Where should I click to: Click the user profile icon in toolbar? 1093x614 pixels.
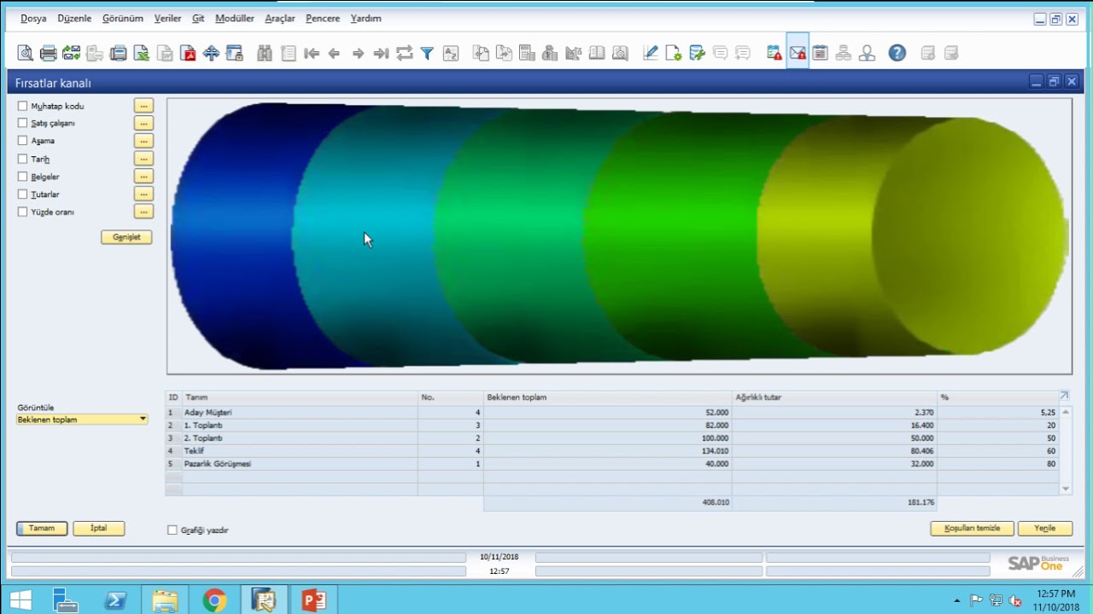pos(867,53)
